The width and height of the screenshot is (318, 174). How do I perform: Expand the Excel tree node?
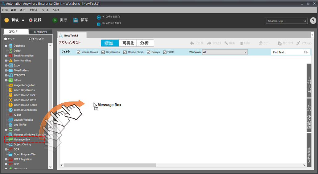click(x=6, y=65)
